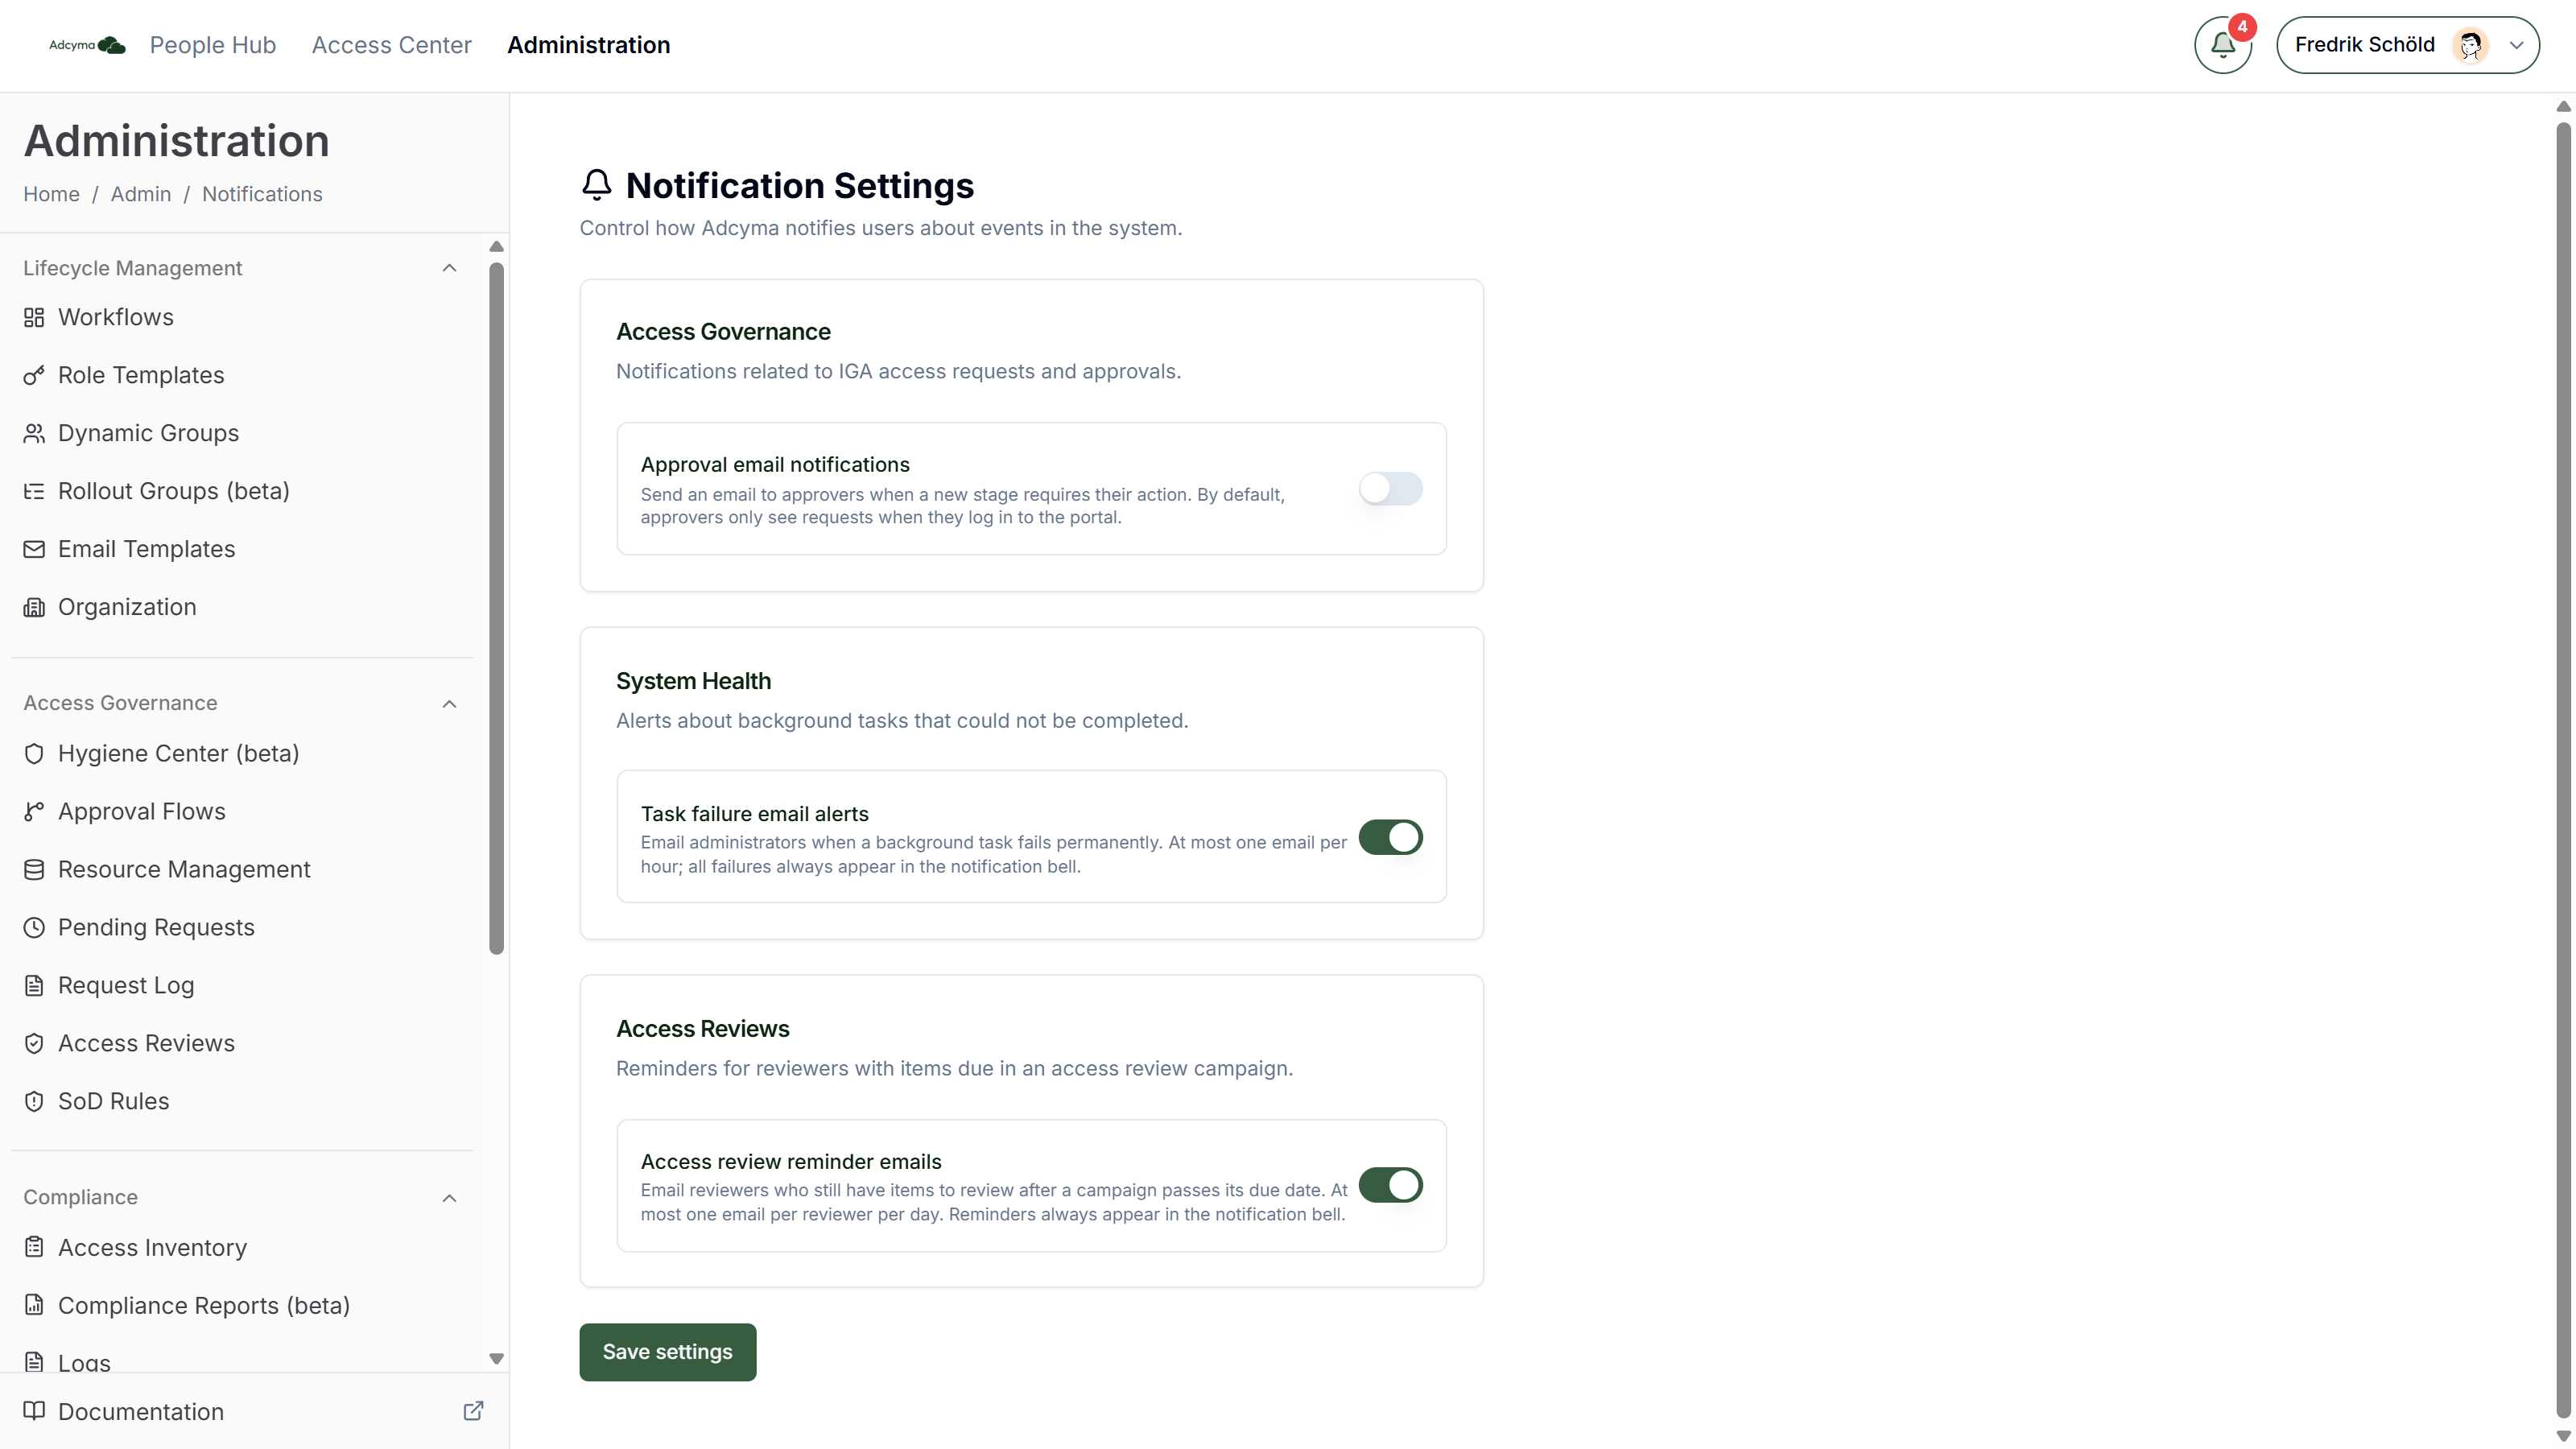2576x1449 pixels.
Task: Click the sidebar scroll up arrow
Action: [x=496, y=246]
